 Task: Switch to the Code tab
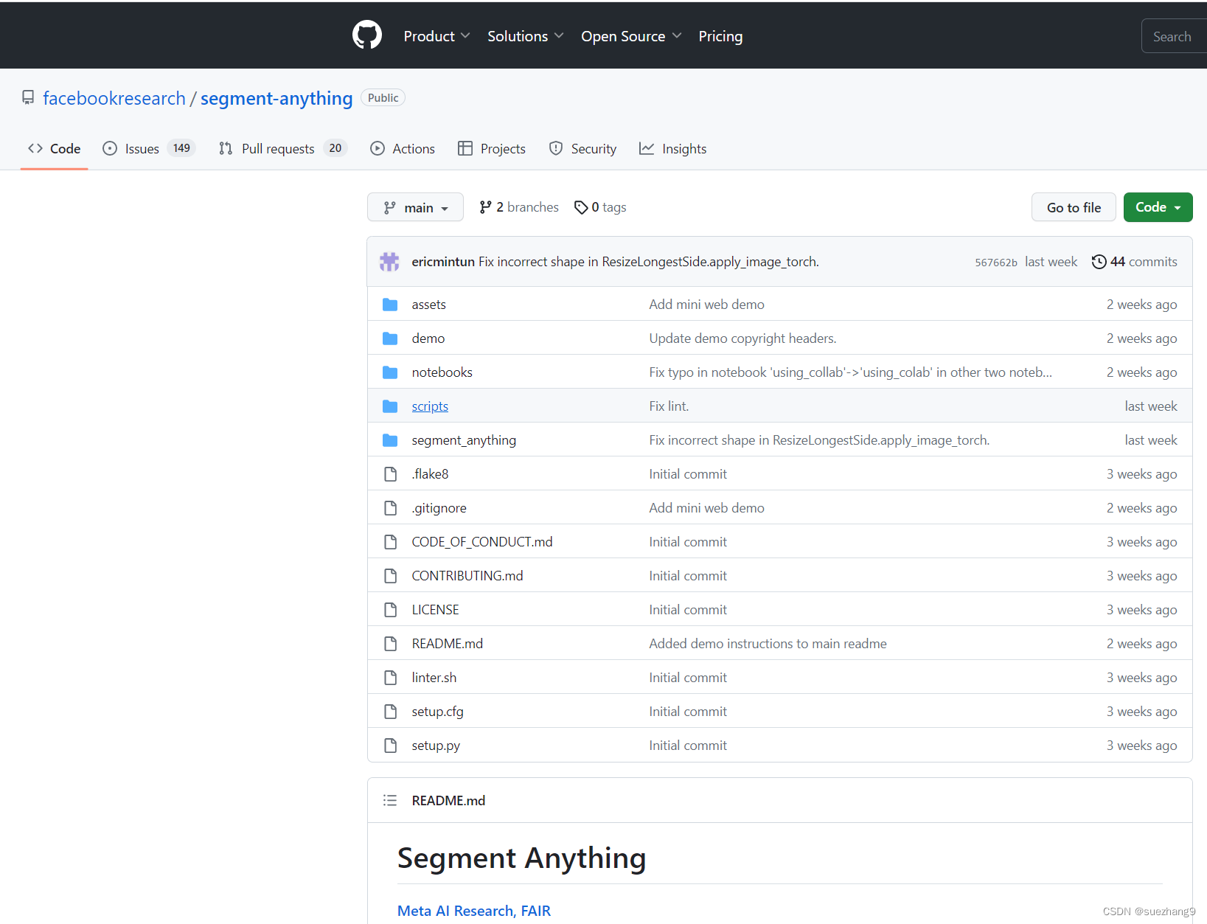click(x=55, y=148)
